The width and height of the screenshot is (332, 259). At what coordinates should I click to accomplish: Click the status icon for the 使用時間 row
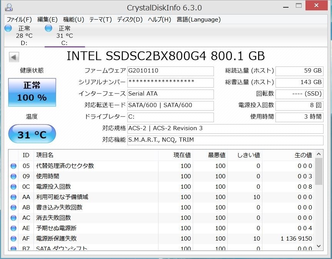[x=13, y=176]
